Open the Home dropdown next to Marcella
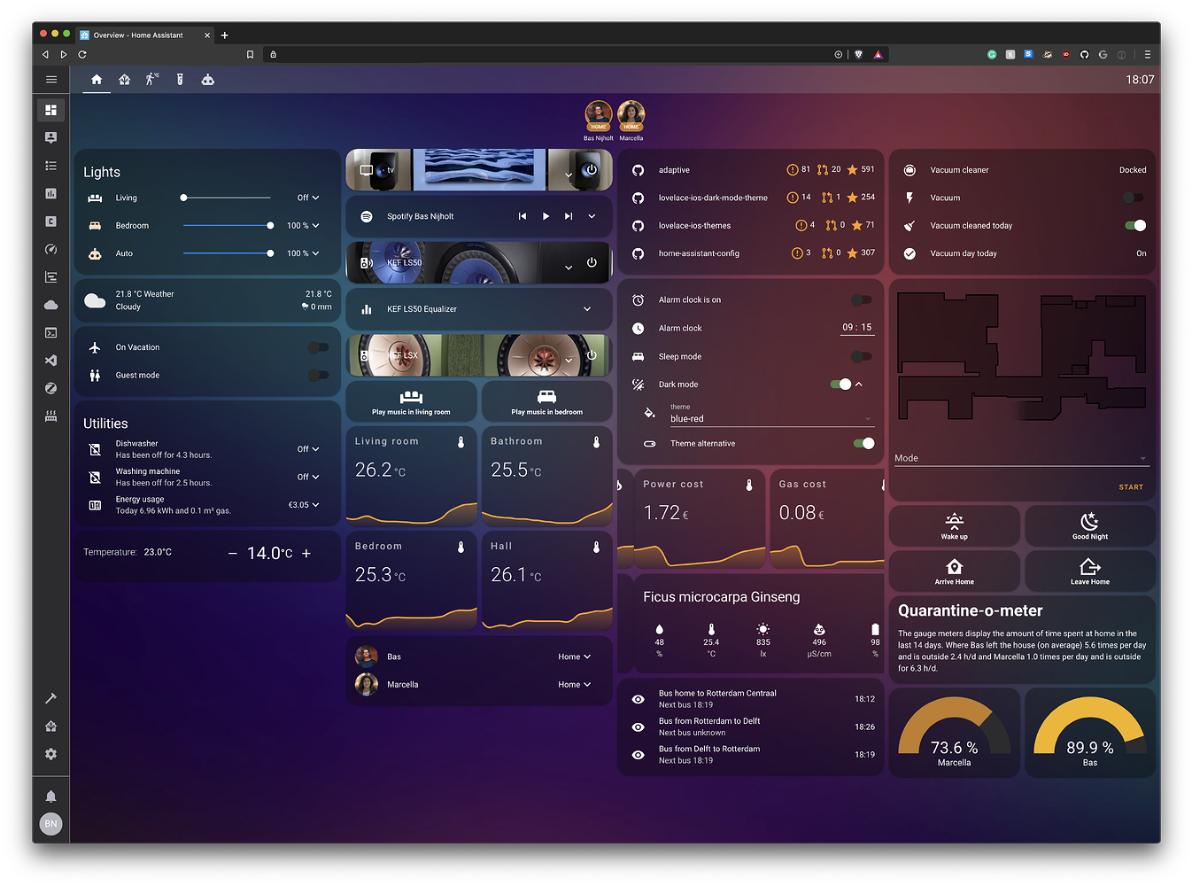 (574, 684)
